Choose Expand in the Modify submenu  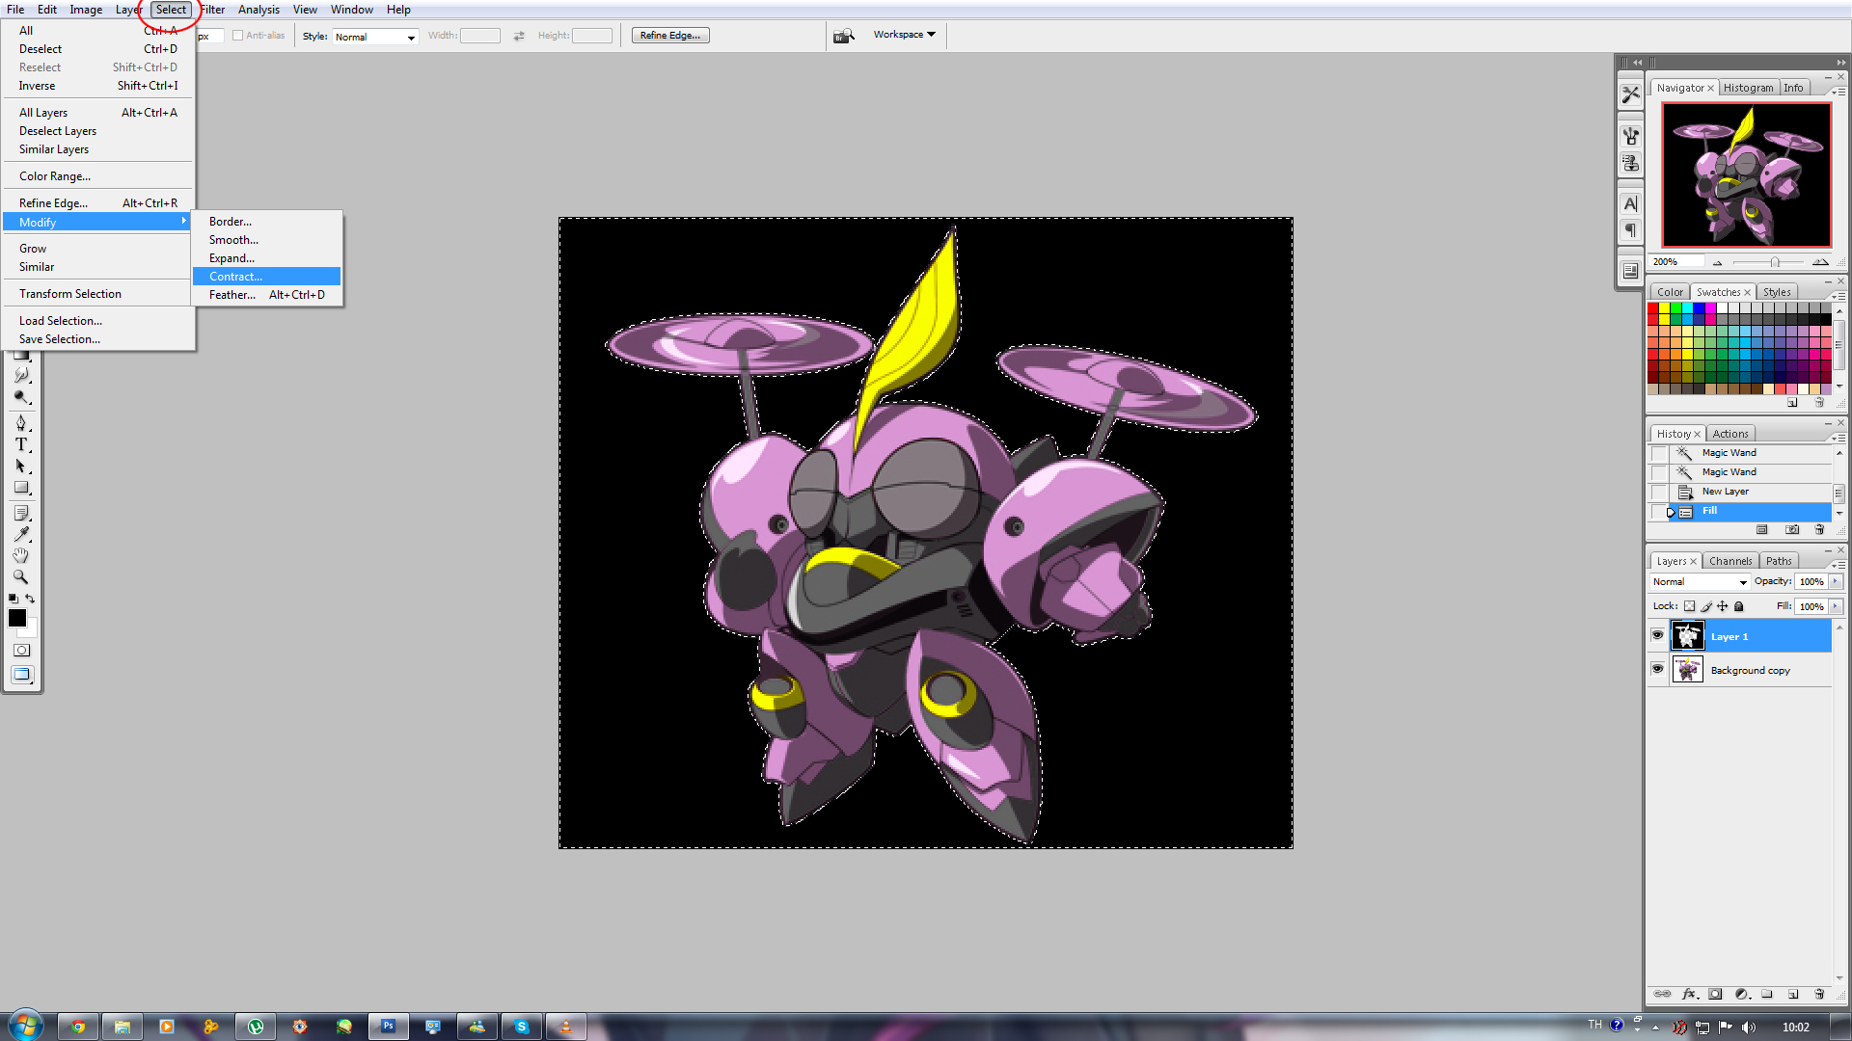pos(266,258)
